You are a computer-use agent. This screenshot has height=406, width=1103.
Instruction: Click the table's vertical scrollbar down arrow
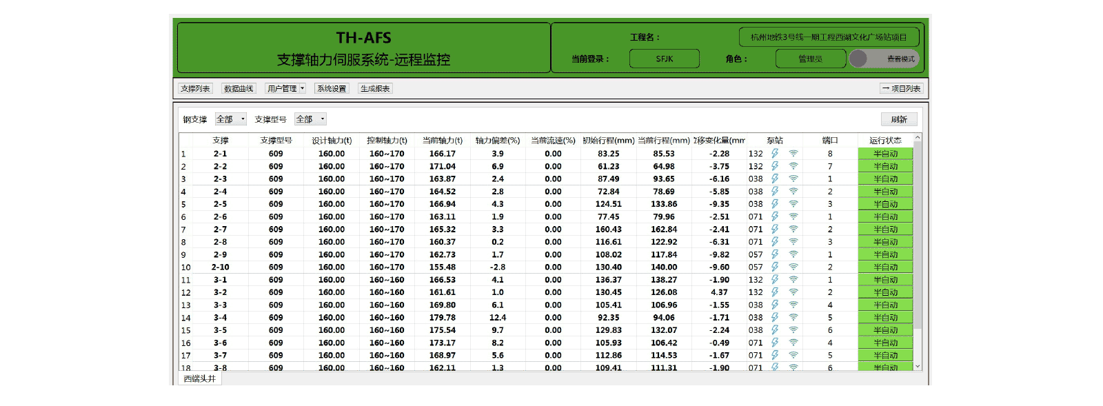pos(918,367)
